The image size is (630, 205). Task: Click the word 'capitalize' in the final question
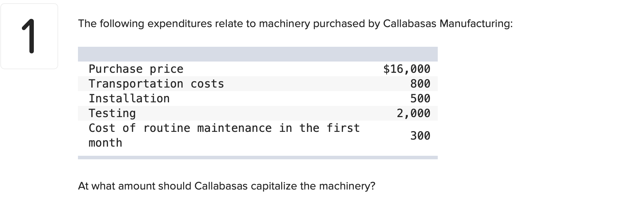274,186
